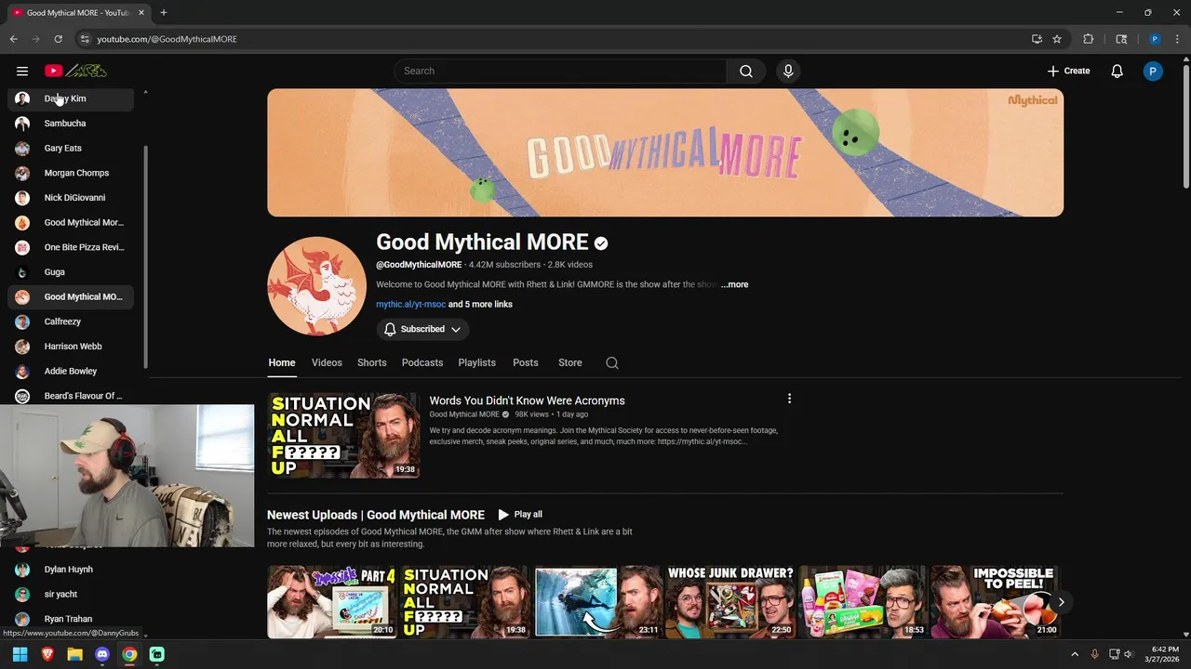Click the Create button
This screenshot has height=669, width=1191.
pyautogui.click(x=1068, y=71)
